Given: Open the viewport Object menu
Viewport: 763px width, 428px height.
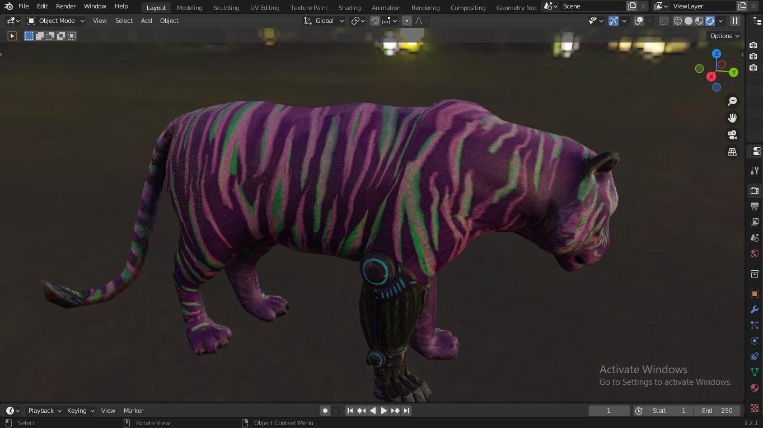Looking at the screenshot, I should 169,21.
